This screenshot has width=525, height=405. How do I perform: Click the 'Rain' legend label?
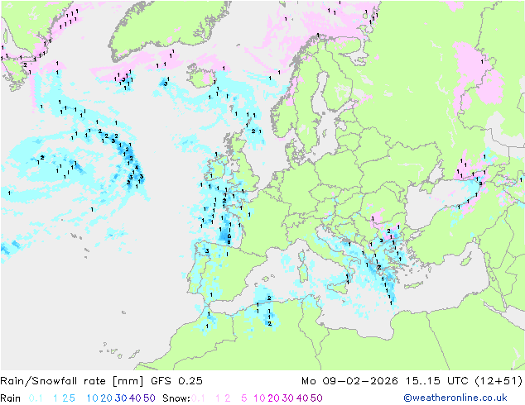click(x=11, y=398)
